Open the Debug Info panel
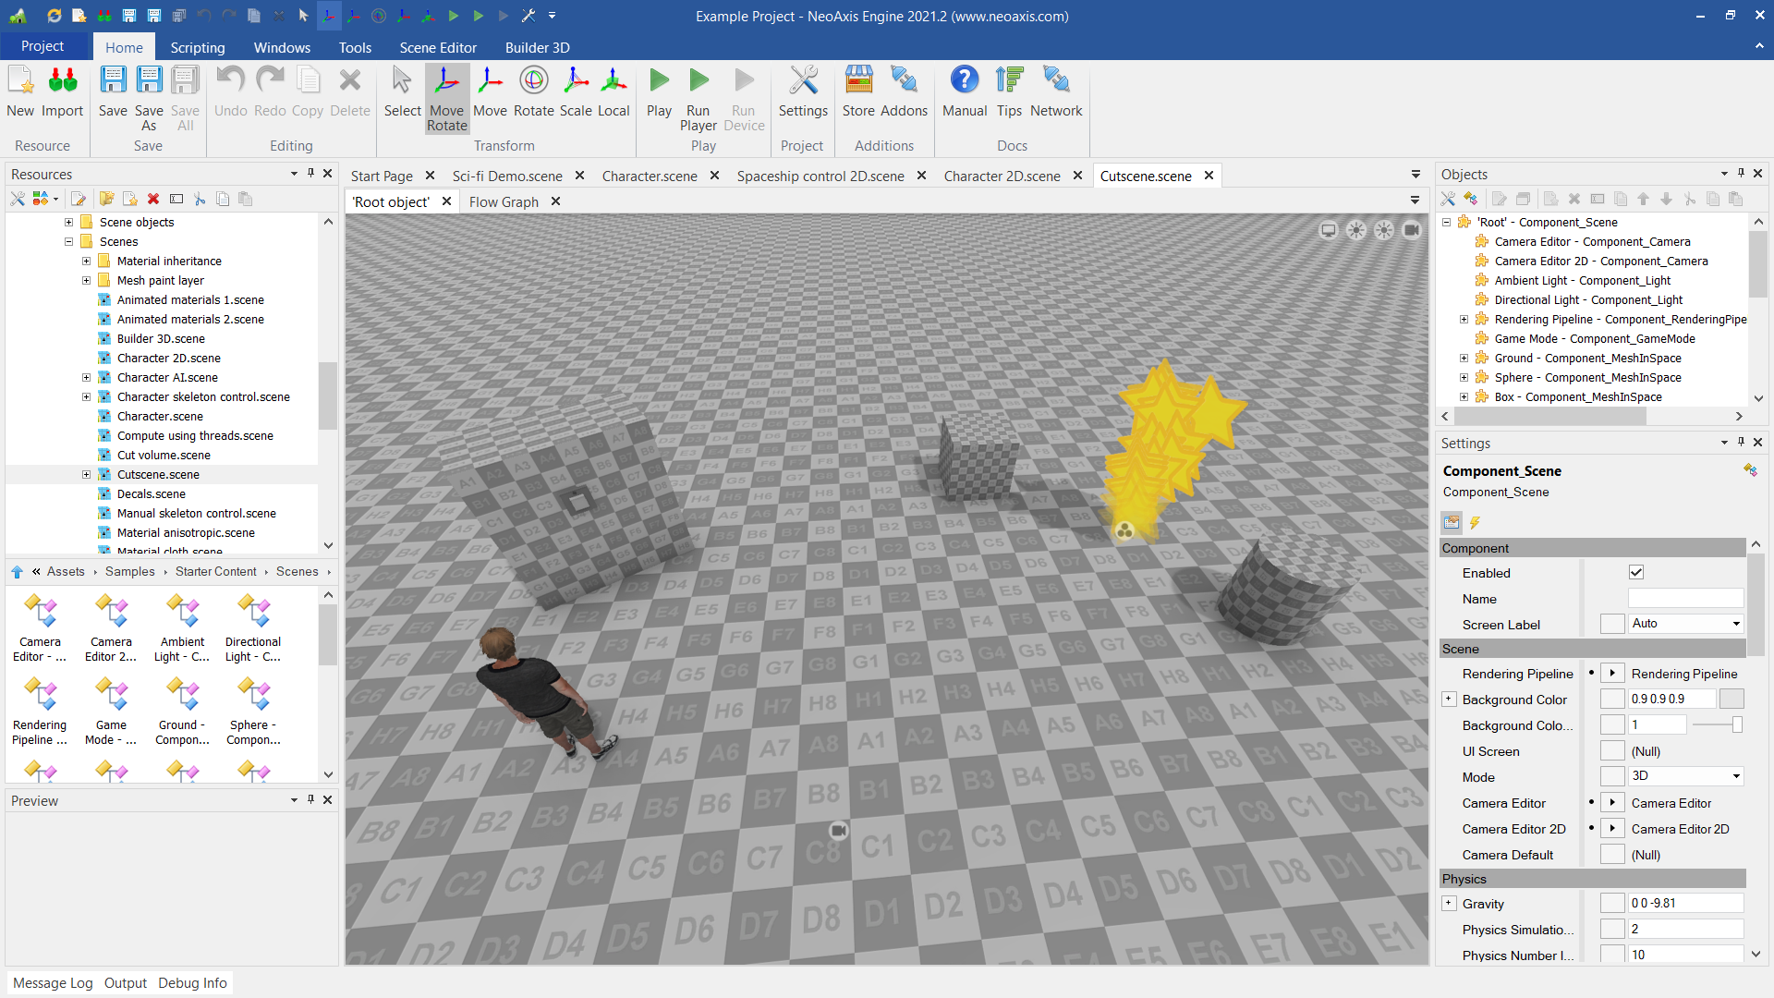Screen dimensions: 1774x998 tap(192, 983)
